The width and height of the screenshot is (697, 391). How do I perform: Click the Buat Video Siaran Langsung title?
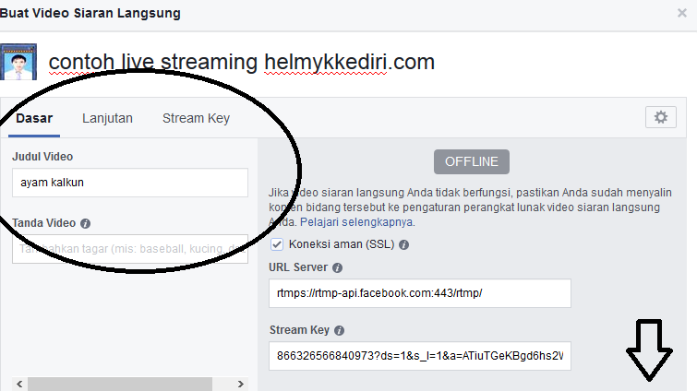90,13
